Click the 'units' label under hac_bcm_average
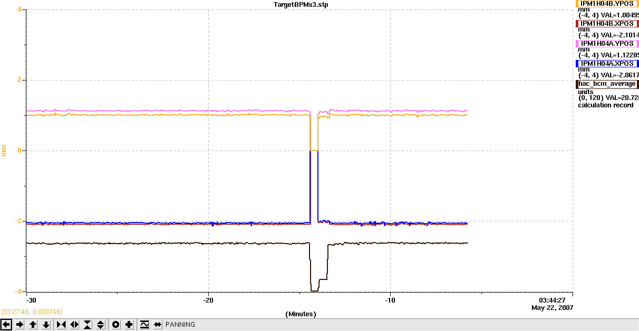This screenshot has height=331, width=639. (x=586, y=92)
